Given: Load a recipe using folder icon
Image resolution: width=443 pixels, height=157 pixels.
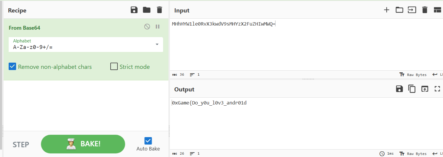Looking at the screenshot, I should click(x=147, y=10).
